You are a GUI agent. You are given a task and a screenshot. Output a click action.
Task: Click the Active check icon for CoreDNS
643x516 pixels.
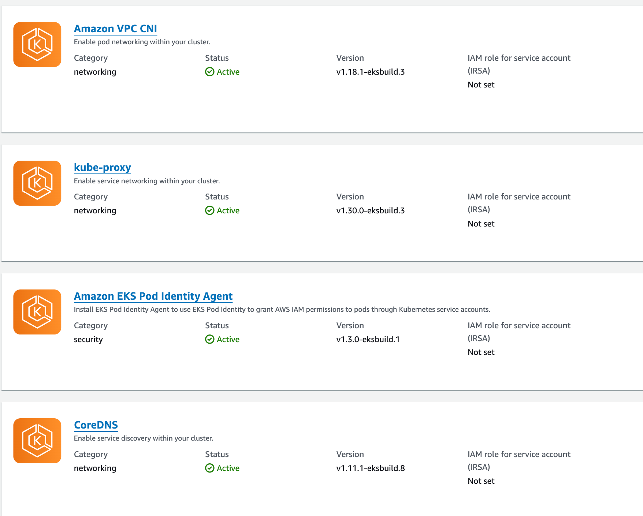(x=210, y=468)
